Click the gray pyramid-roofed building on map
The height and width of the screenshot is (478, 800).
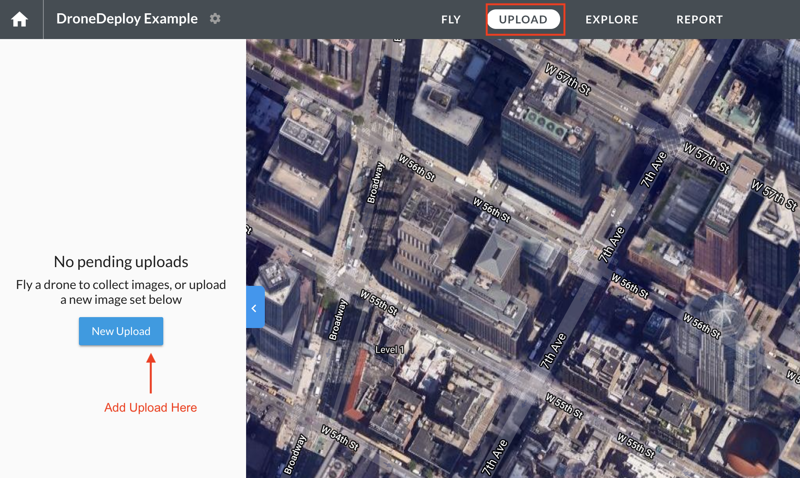click(497, 256)
